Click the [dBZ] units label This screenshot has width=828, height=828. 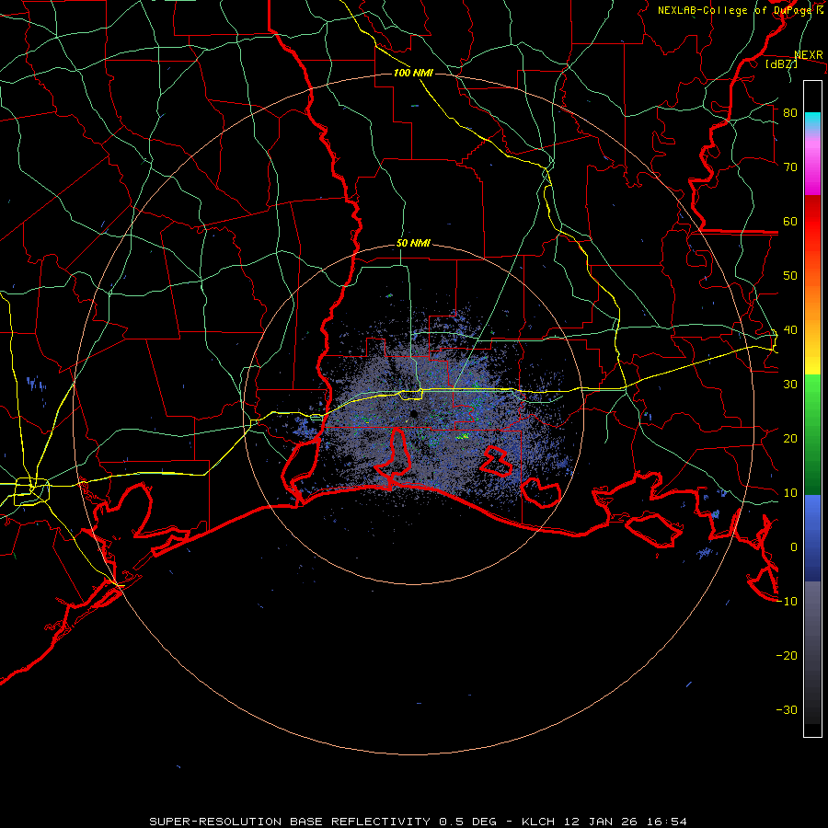click(x=781, y=64)
